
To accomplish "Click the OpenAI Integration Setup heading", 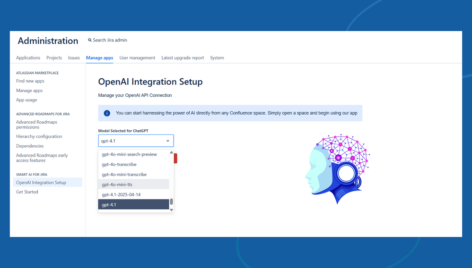I will (150, 82).
